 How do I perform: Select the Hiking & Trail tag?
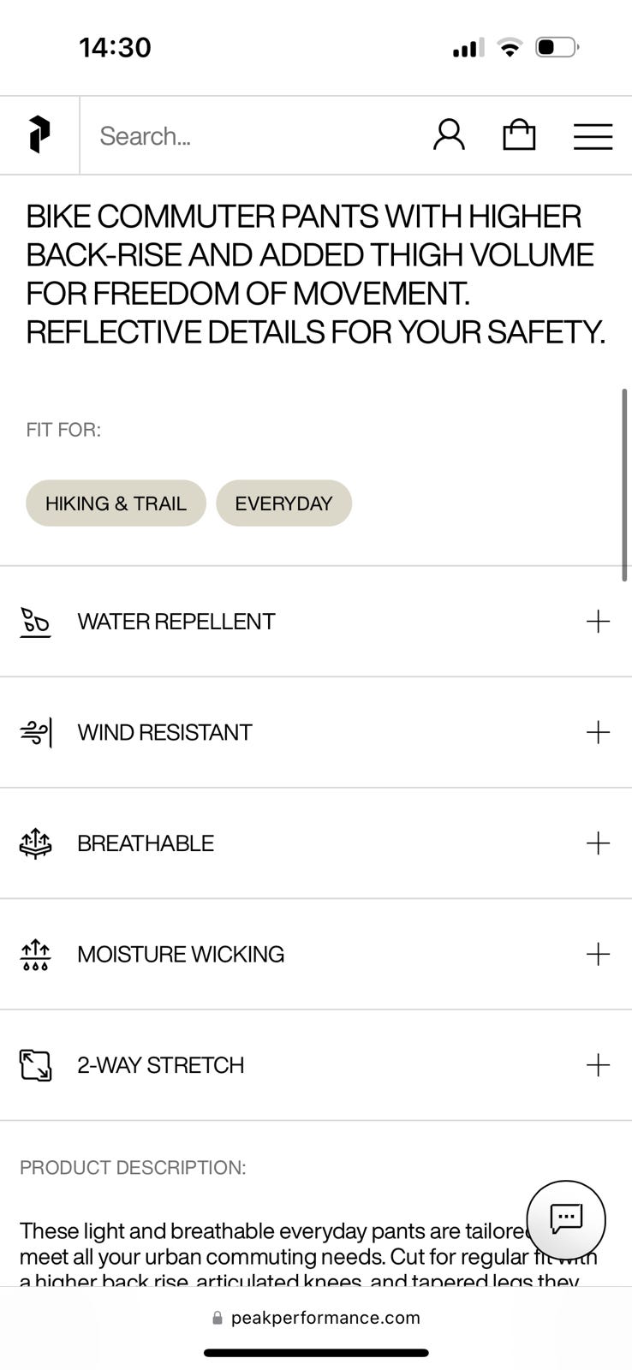click(116, 503)
